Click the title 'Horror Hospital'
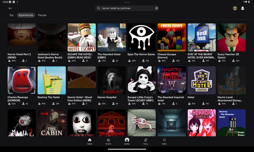This screenshot has width=254, height=152. pos(107,97)
